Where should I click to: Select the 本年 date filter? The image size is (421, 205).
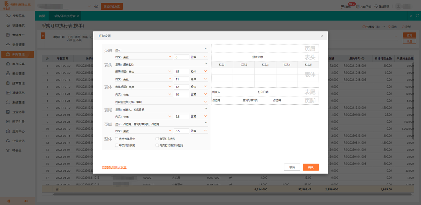tap(85, 37)
